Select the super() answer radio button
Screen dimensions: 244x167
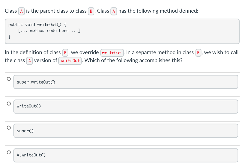tap(8, 127)
